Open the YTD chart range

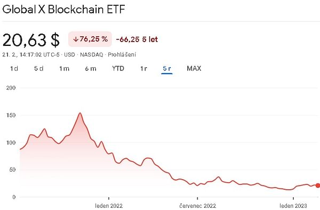tap(118, 68)
